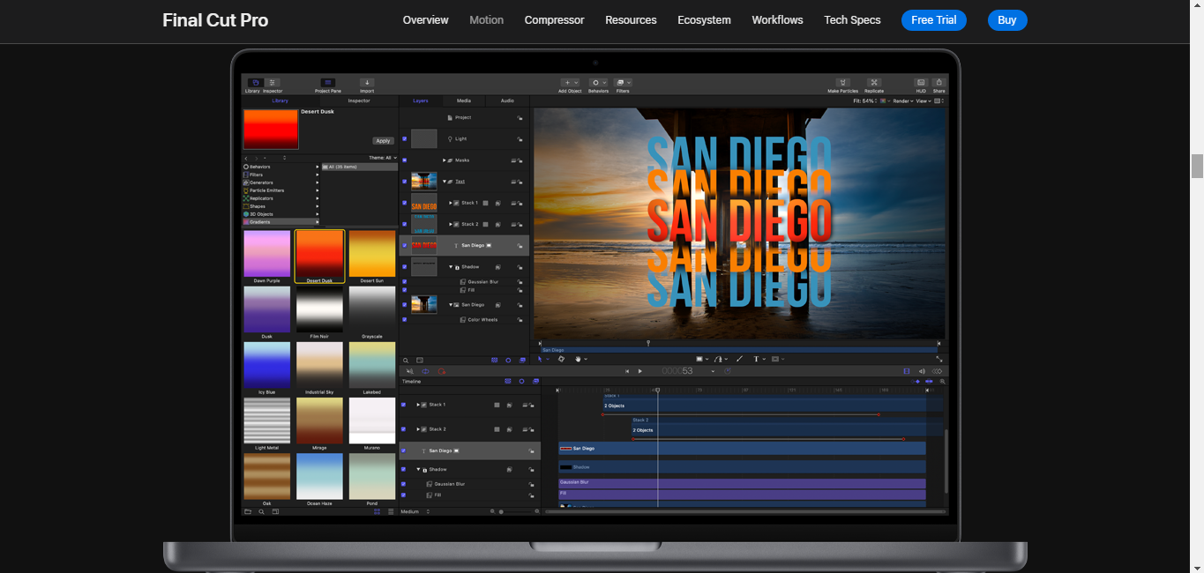Viewport: 1204px width, 573px height.
Task: Disable Gaussian Blur checkbox in Layers list
Action: click(x=405, y=282)
